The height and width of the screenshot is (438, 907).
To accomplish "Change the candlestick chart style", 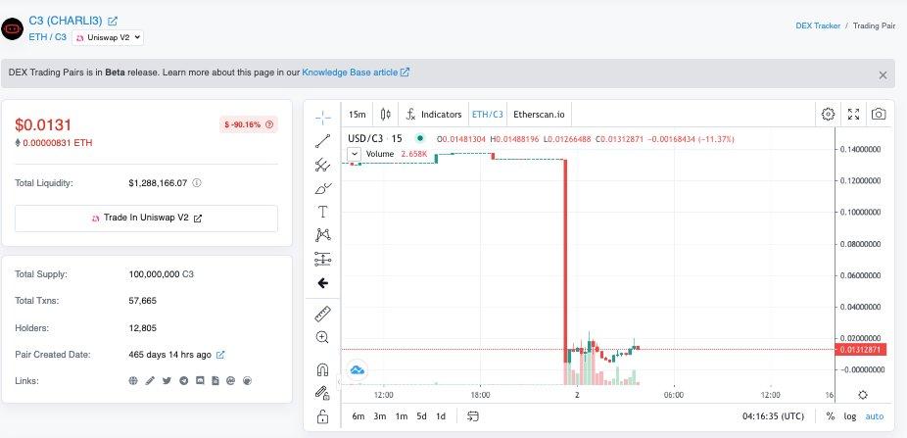I will click(385, 114).
